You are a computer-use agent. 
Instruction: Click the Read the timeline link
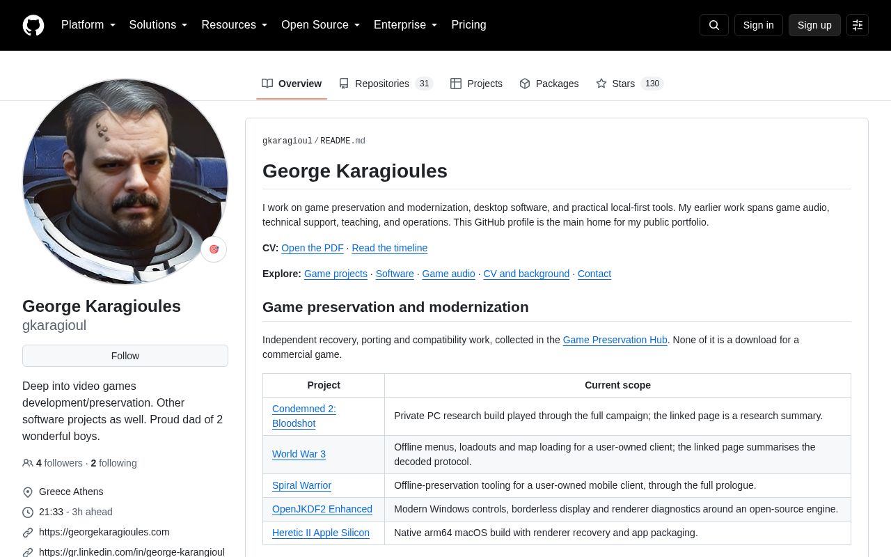(x=390, y=248)
